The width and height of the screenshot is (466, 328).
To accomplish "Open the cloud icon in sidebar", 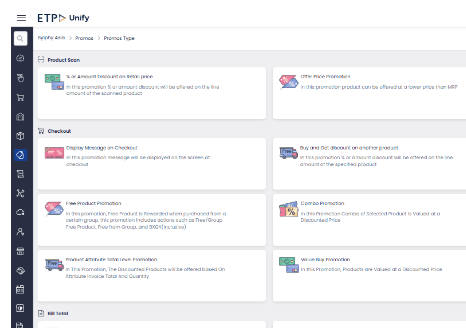I will [20, 212].
